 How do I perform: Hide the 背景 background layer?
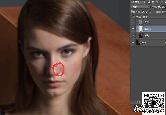click(133, 42)
